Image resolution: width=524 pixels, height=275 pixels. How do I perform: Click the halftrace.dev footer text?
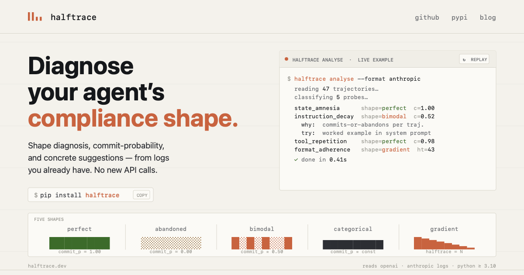47,266
